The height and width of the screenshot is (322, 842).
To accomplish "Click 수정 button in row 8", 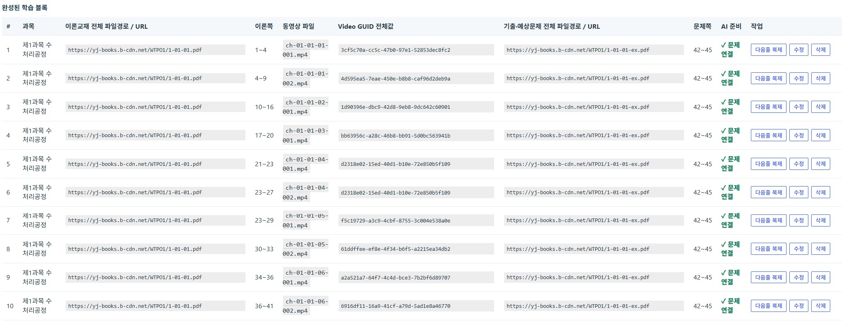I will [x=799, y=249].
